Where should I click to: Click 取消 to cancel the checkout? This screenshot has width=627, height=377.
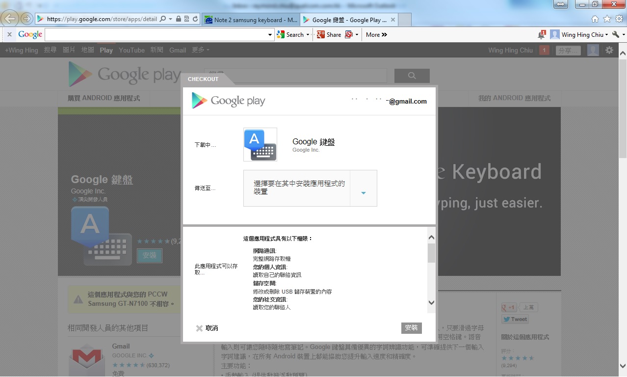(x=212, y=328)
